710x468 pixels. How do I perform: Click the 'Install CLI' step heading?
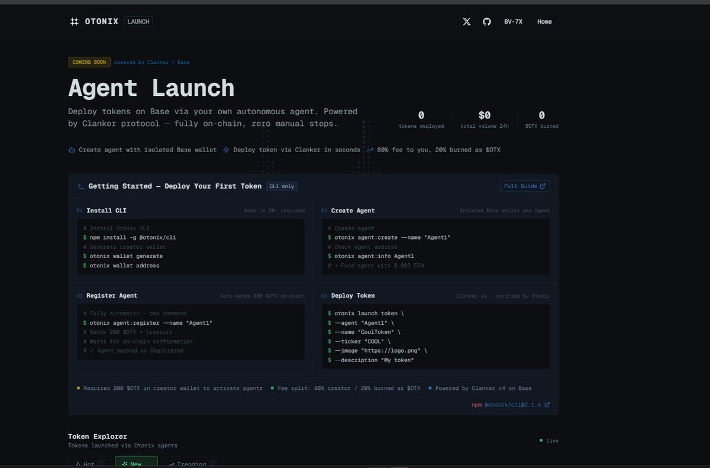point(106,211)
